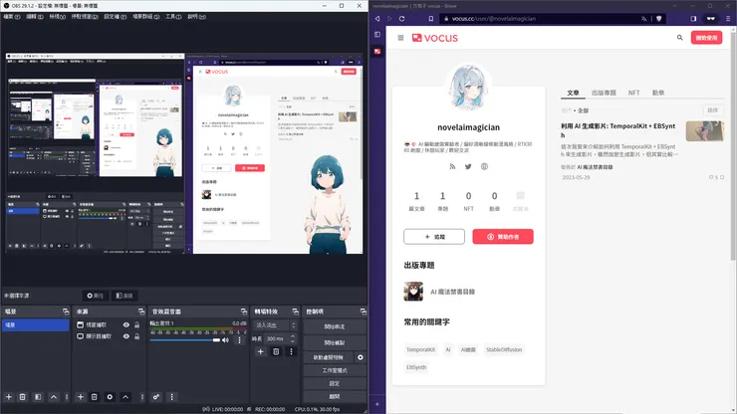Go back in Brave browser
Screen dimensions: 737x414
377,19
